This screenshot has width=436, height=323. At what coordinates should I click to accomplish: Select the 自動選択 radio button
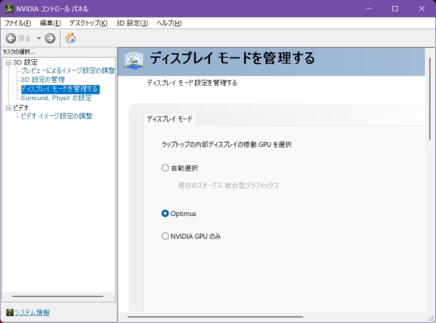click(165, 168)
